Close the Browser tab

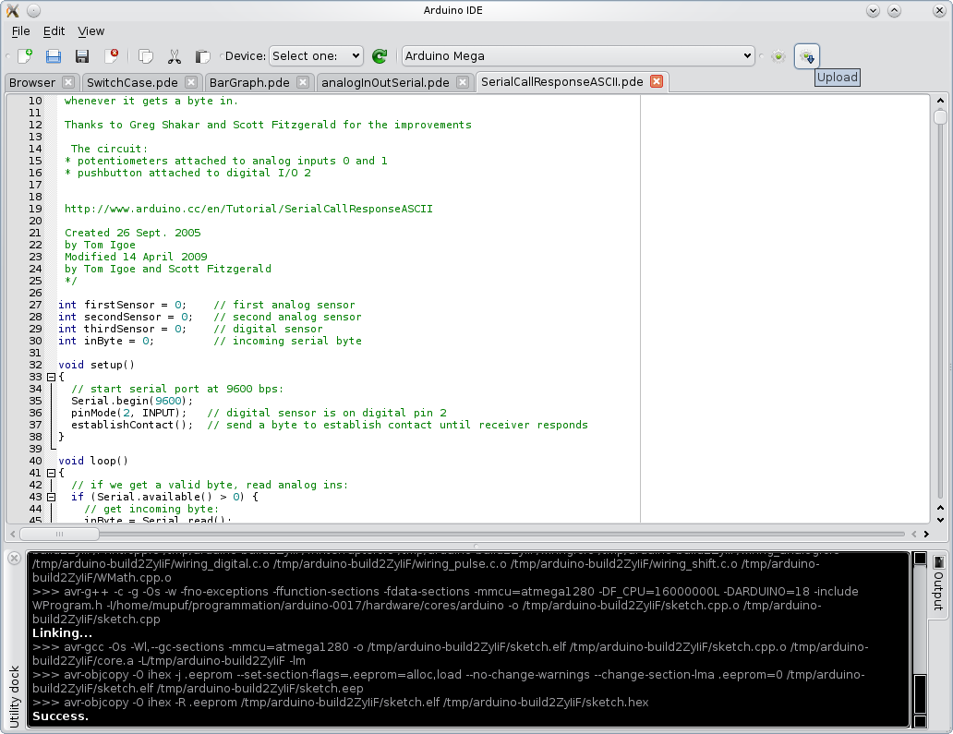(68, 82)
